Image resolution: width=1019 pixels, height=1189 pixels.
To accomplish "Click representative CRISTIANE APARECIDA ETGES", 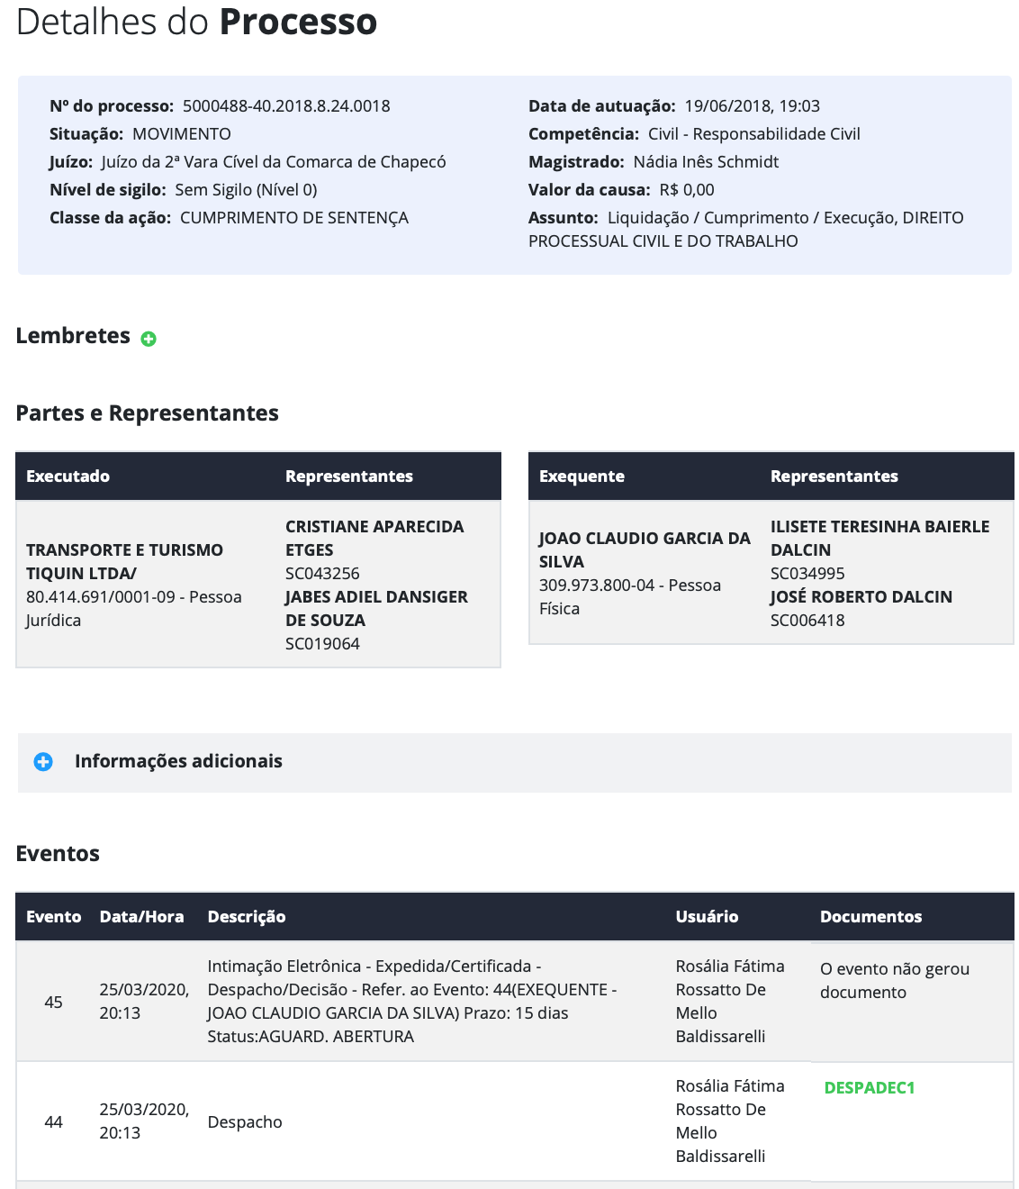I will [x=374, y=538].
